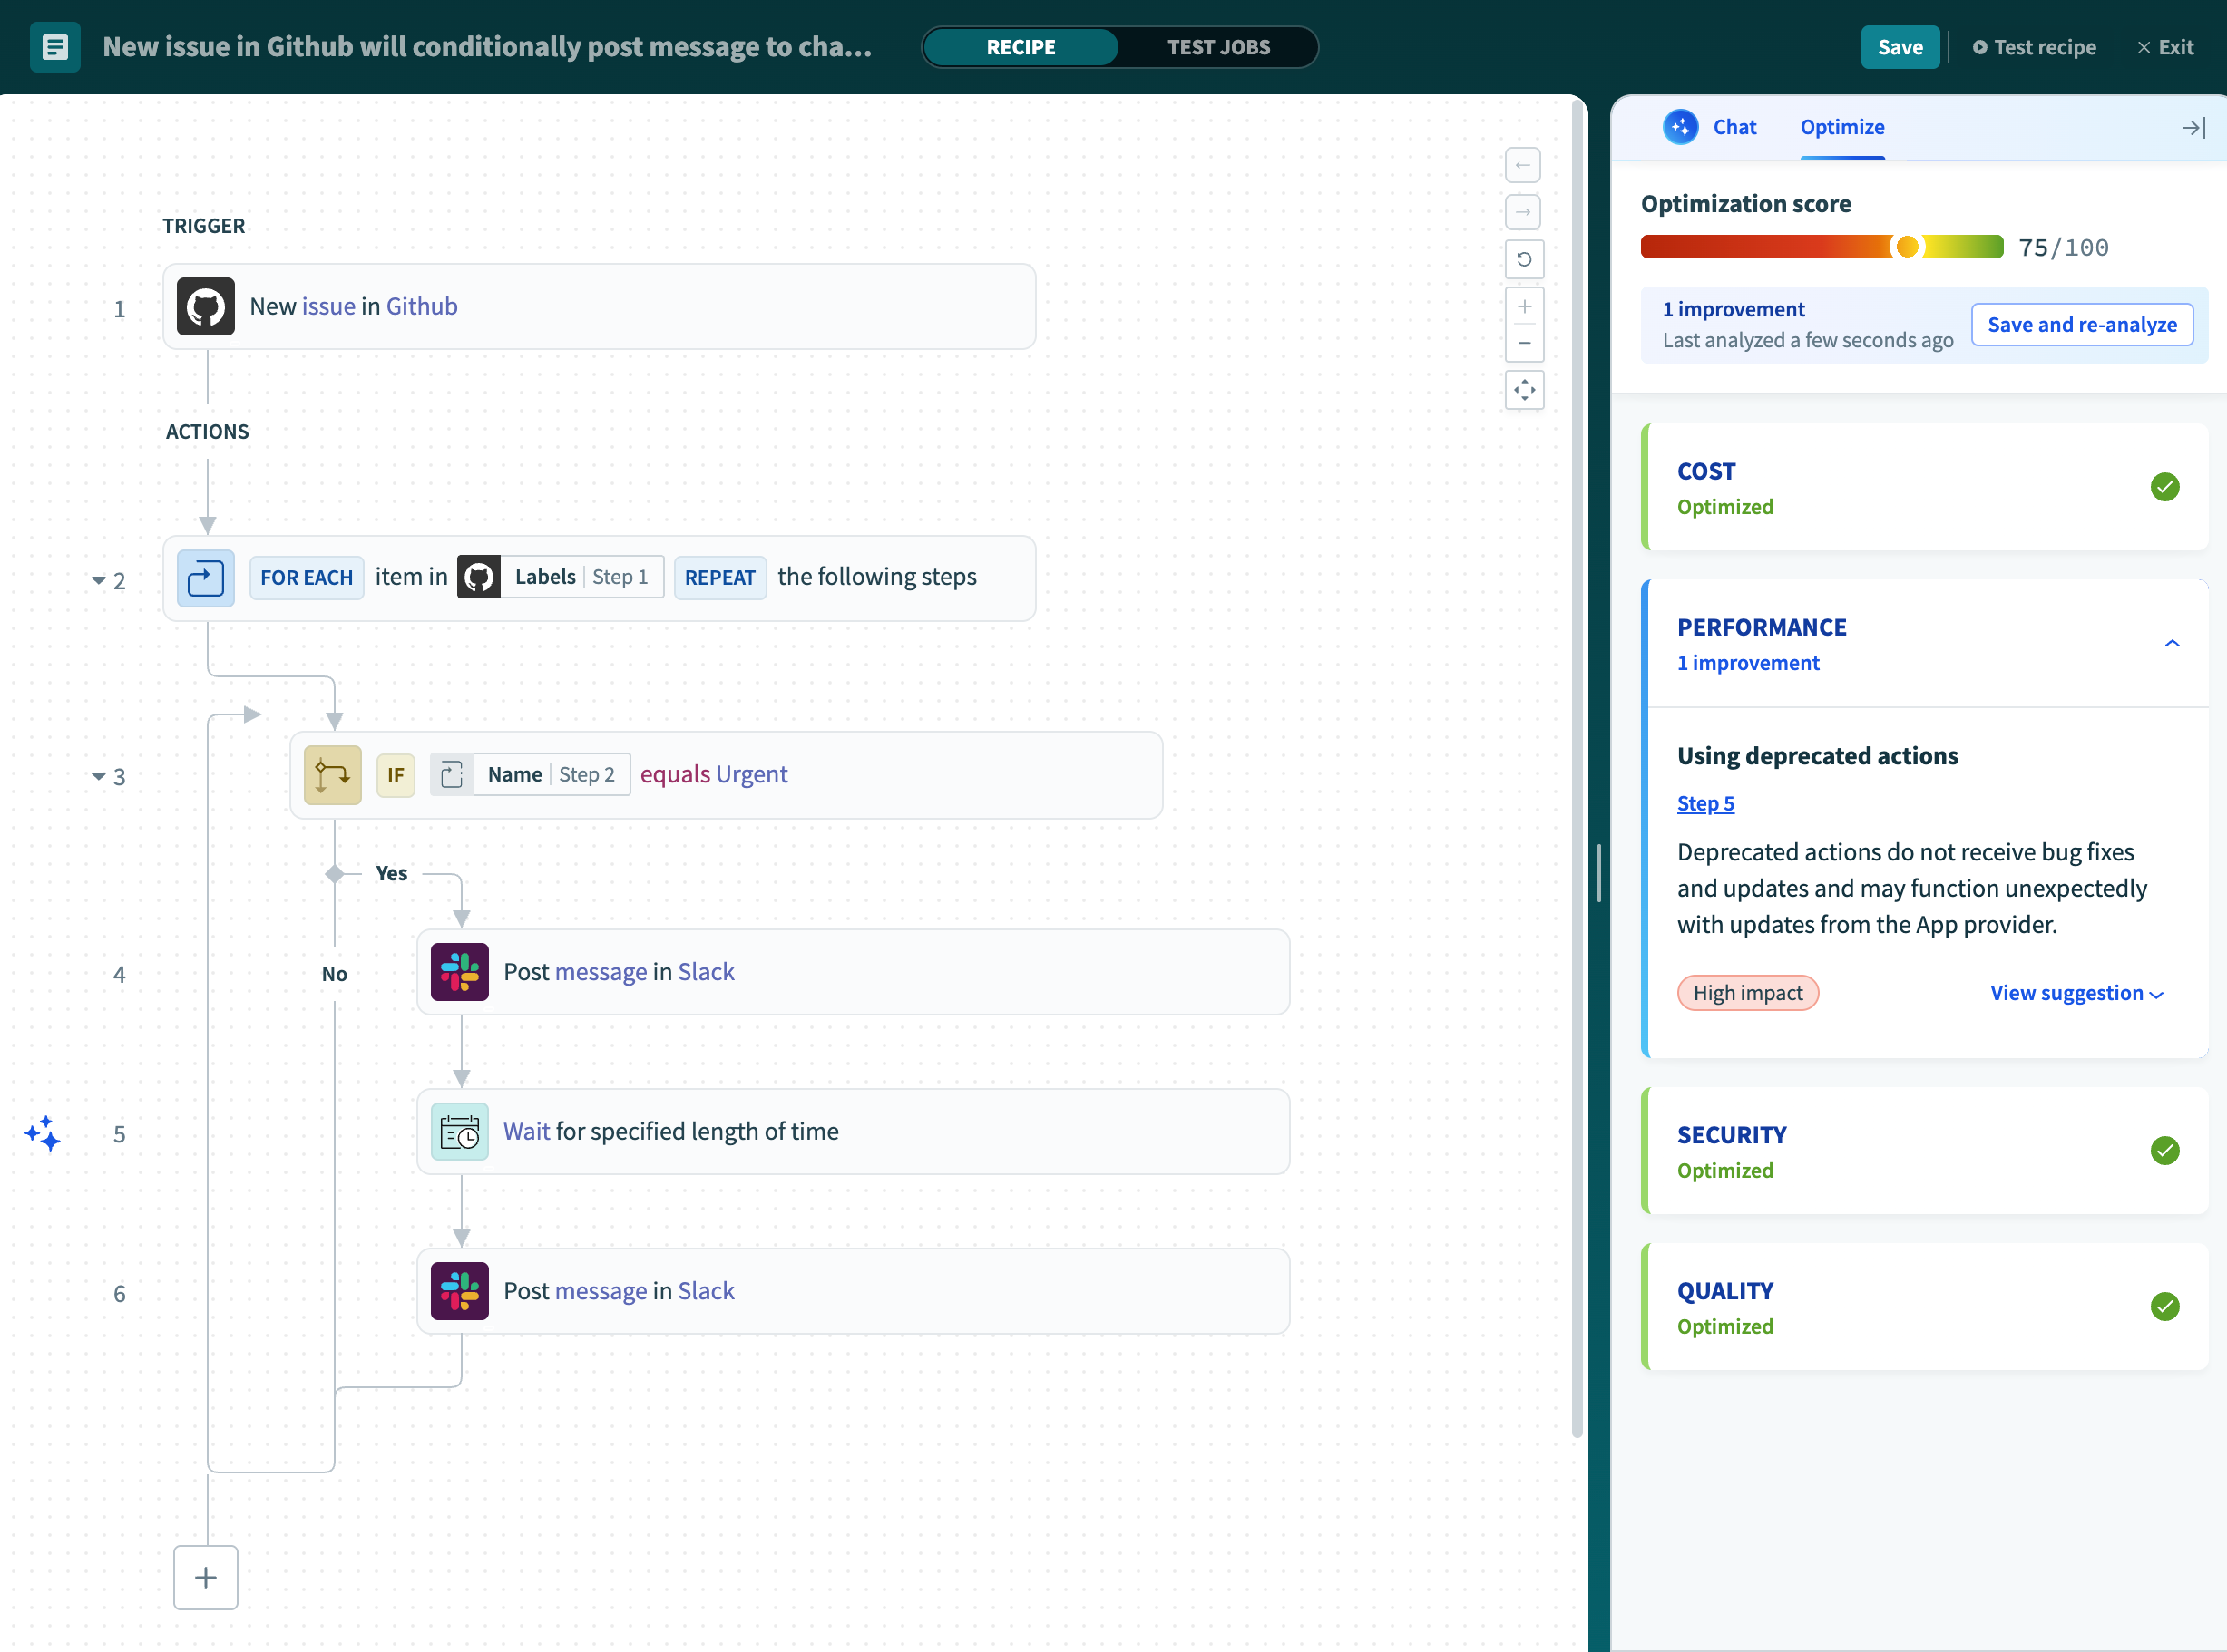Viewport: 2227px width, 1652px height.
Task: Expand View suggestion for deprecated actions
Action: click(x=2076, y=992)
